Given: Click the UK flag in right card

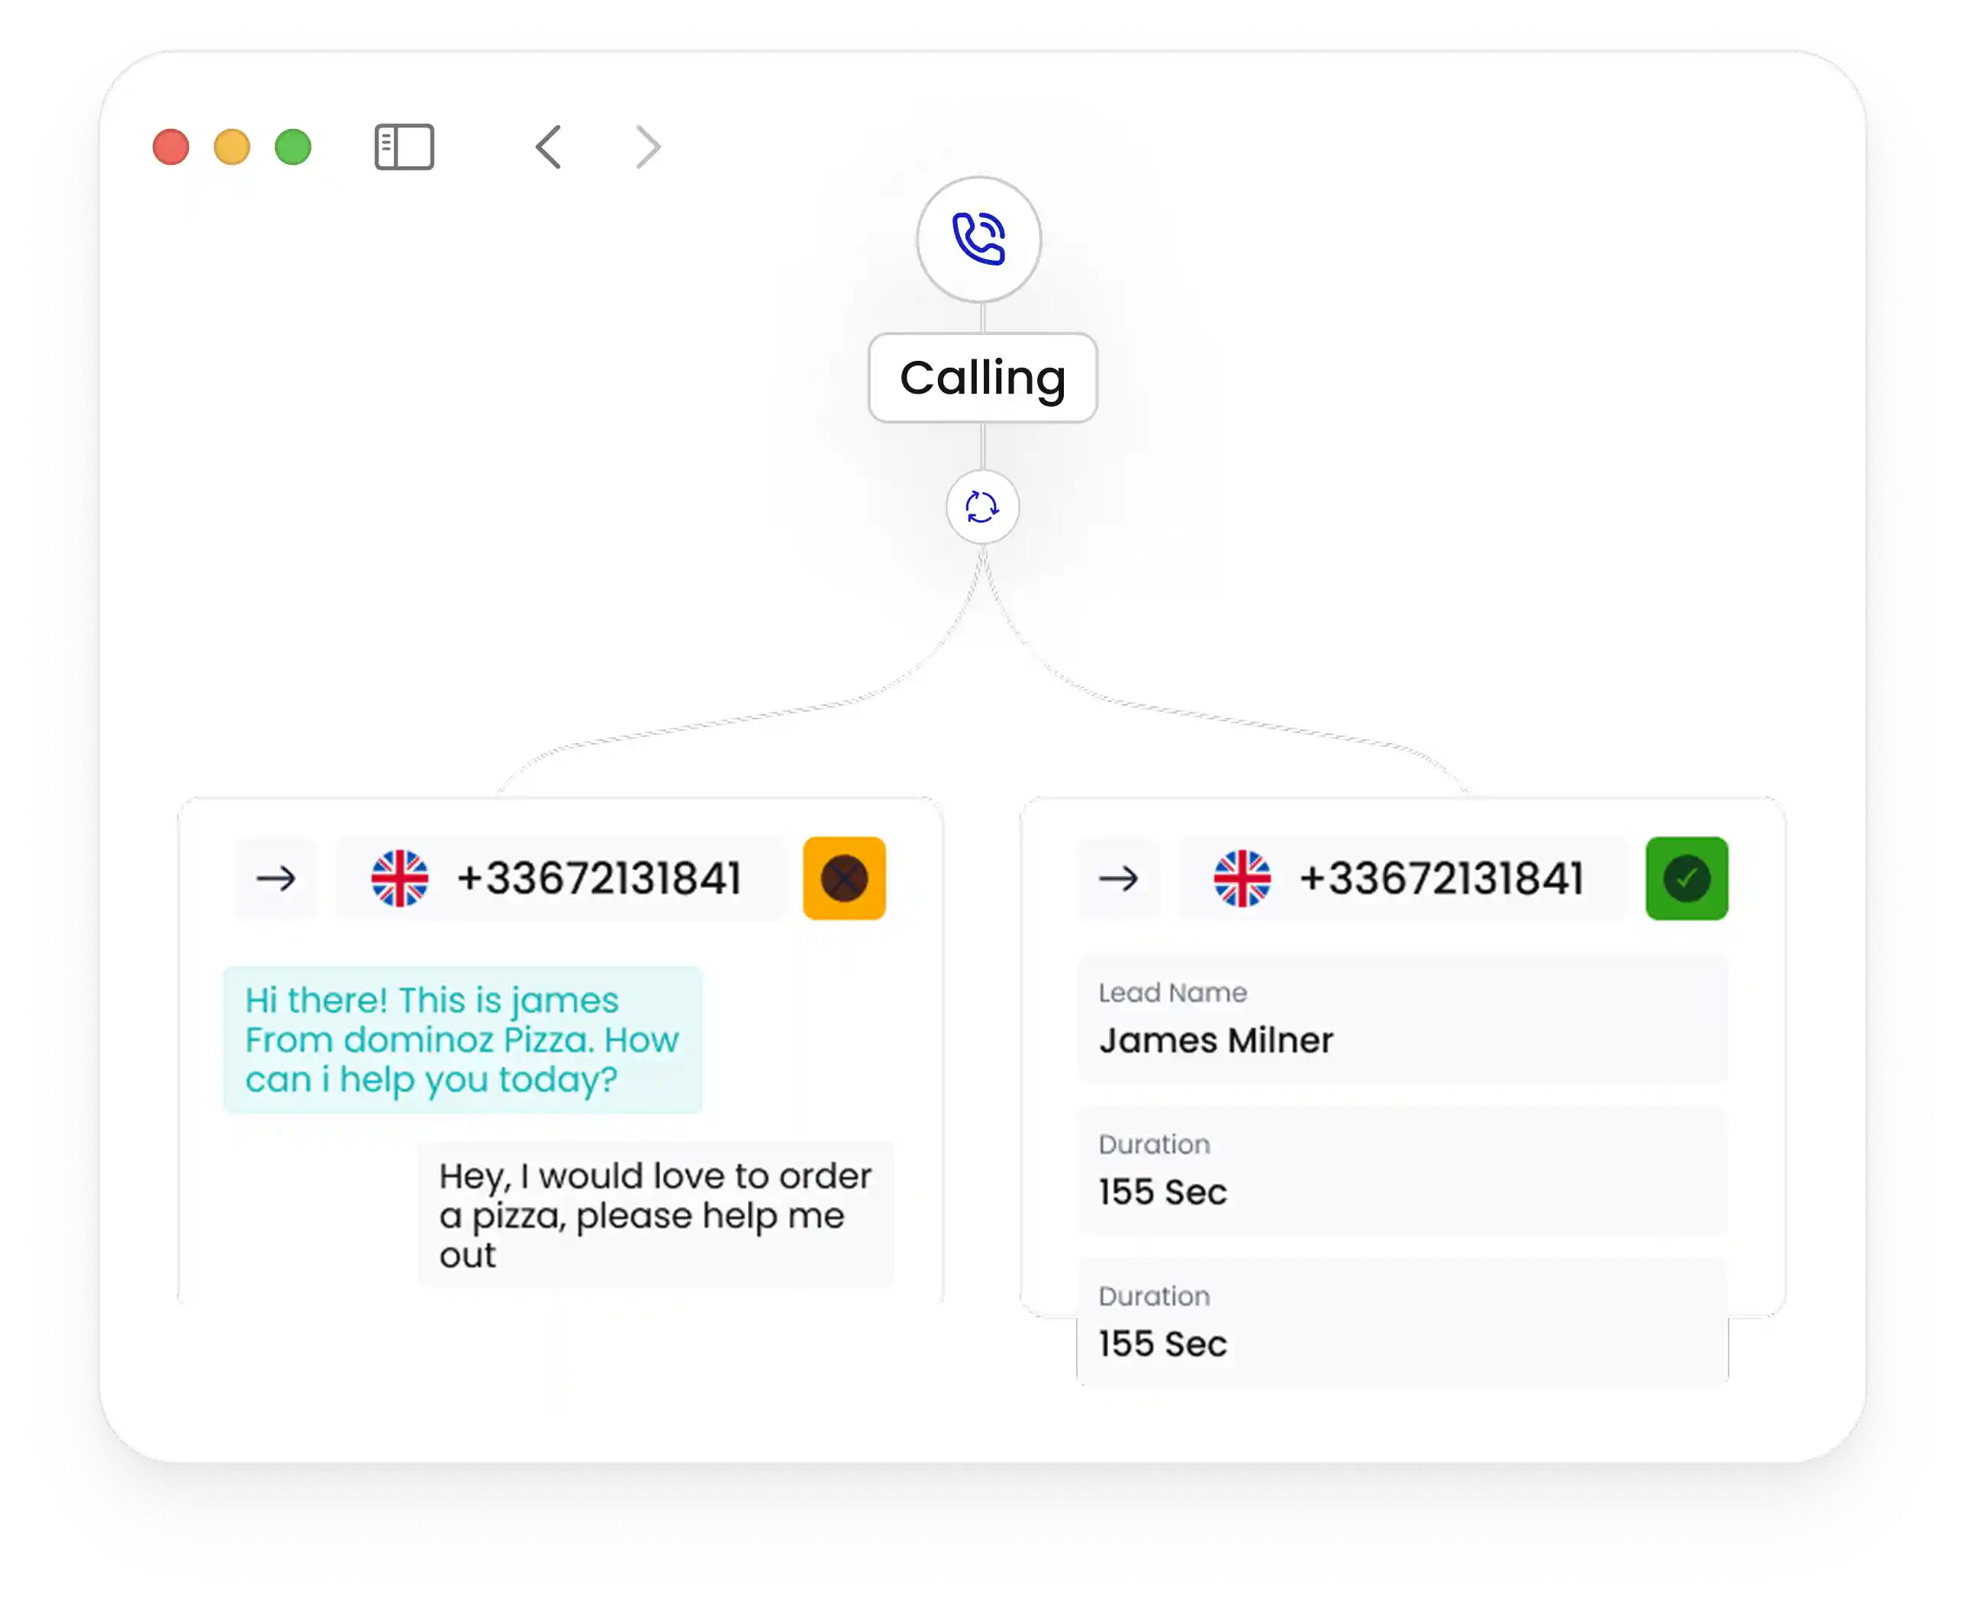Looking at the screenshot, I should (1242, 878).
